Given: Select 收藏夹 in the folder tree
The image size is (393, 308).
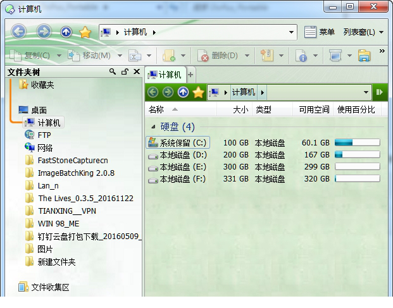Looking at the screenshot, I should 37,85.
